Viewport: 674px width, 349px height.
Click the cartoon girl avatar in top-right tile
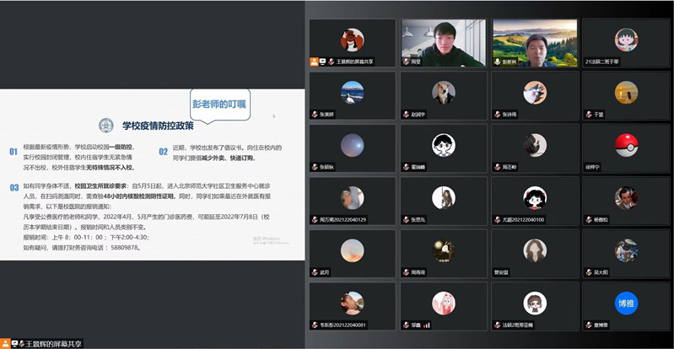pos(625,39)
